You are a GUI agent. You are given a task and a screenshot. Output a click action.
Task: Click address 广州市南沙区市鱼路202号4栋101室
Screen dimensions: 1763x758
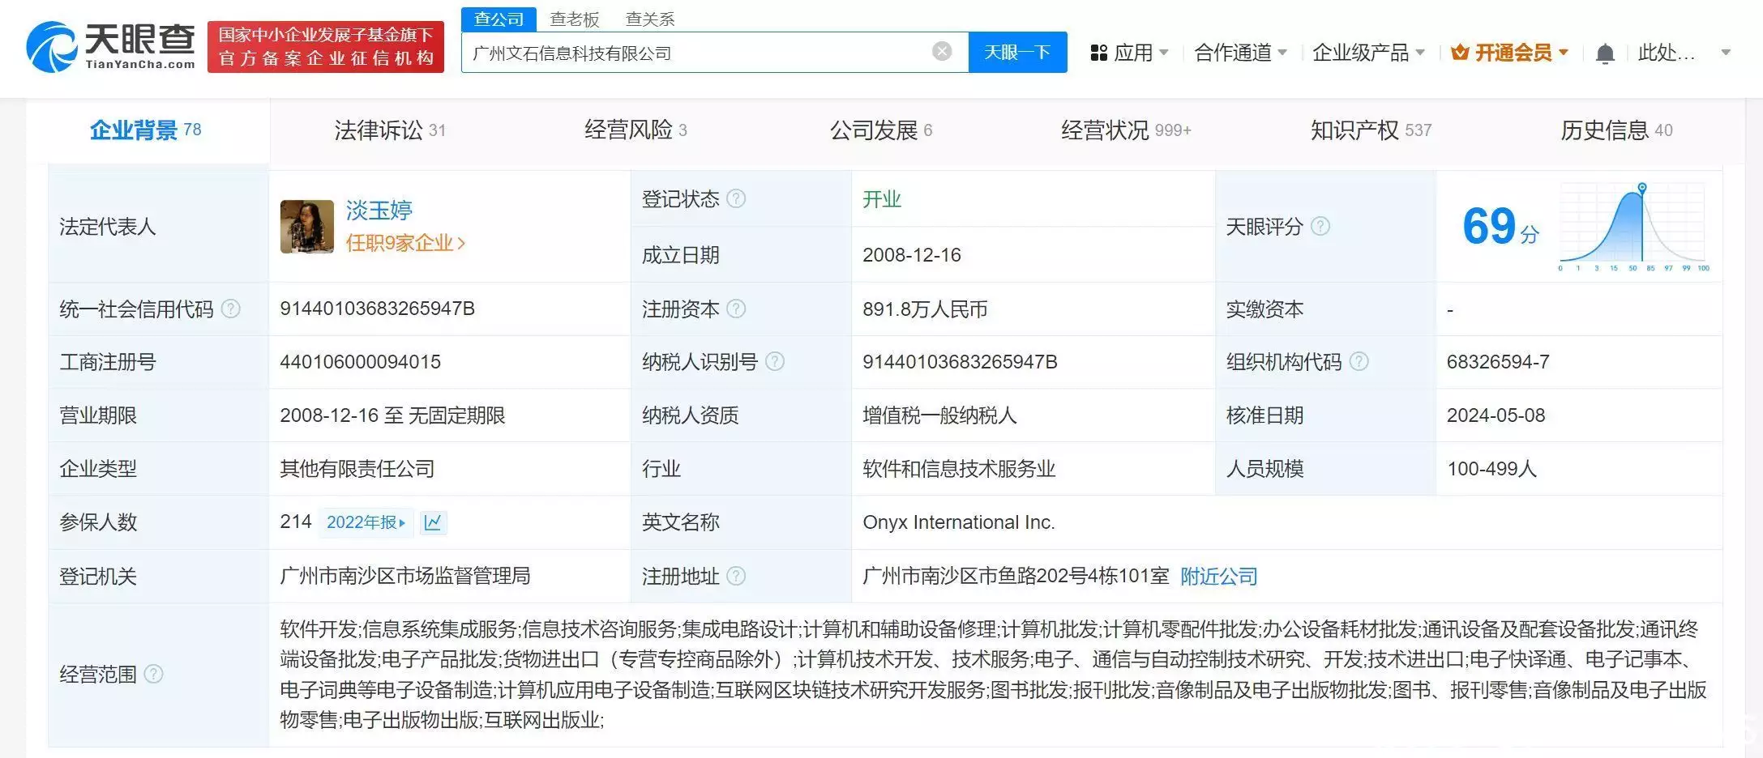[x=1016, y=576]
